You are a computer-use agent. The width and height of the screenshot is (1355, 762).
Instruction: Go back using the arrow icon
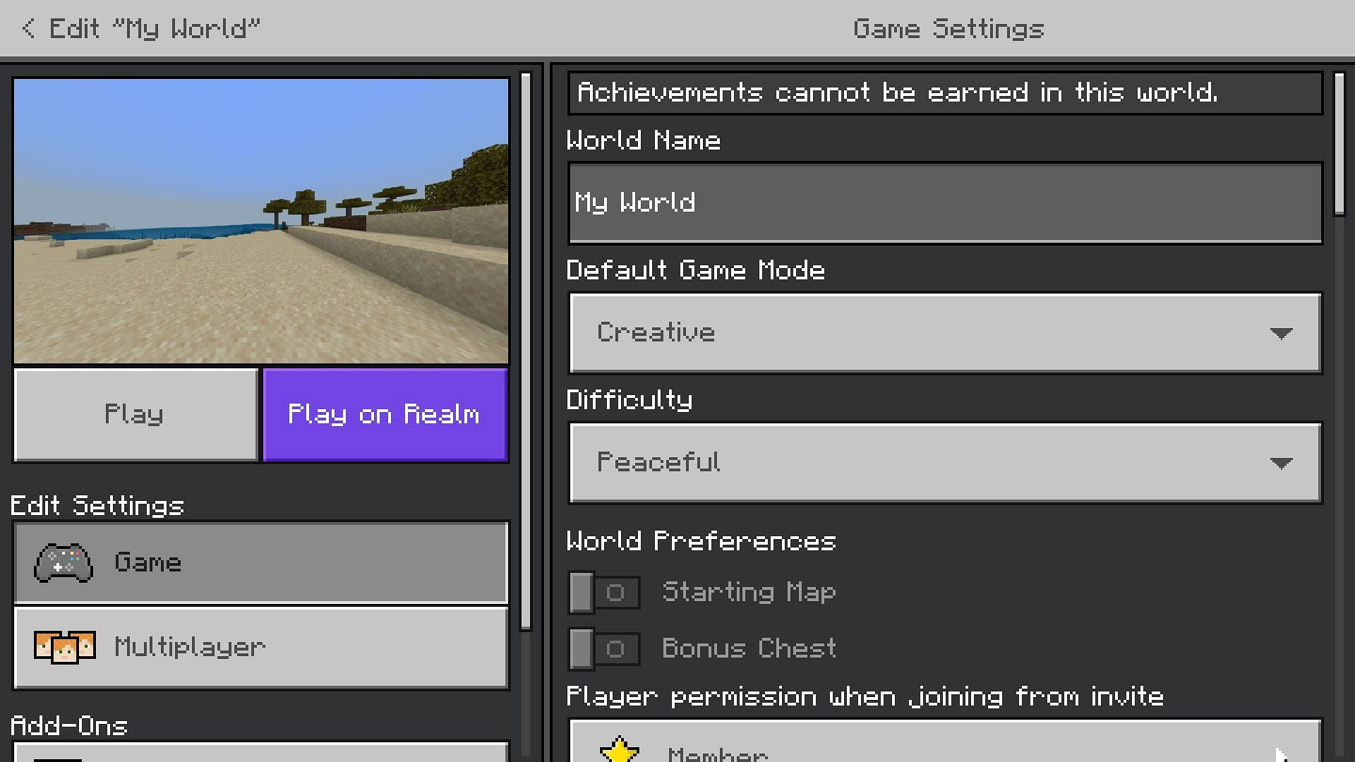point(28,28)
